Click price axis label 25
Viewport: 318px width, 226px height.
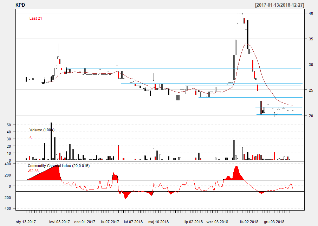coord(311,90)
